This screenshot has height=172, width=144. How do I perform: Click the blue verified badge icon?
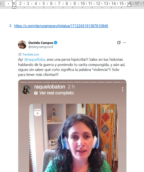56,43
